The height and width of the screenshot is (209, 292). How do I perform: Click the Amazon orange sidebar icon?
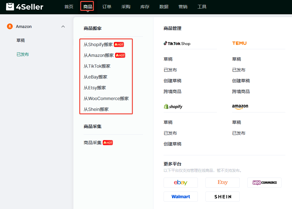click(x=10, y=27)
